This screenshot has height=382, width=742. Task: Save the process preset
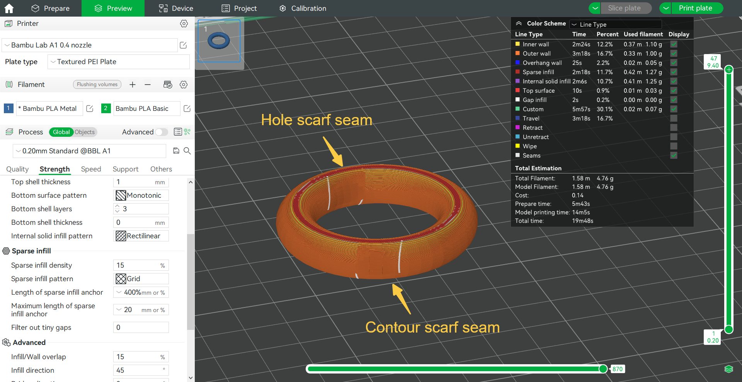pos(176,151)
